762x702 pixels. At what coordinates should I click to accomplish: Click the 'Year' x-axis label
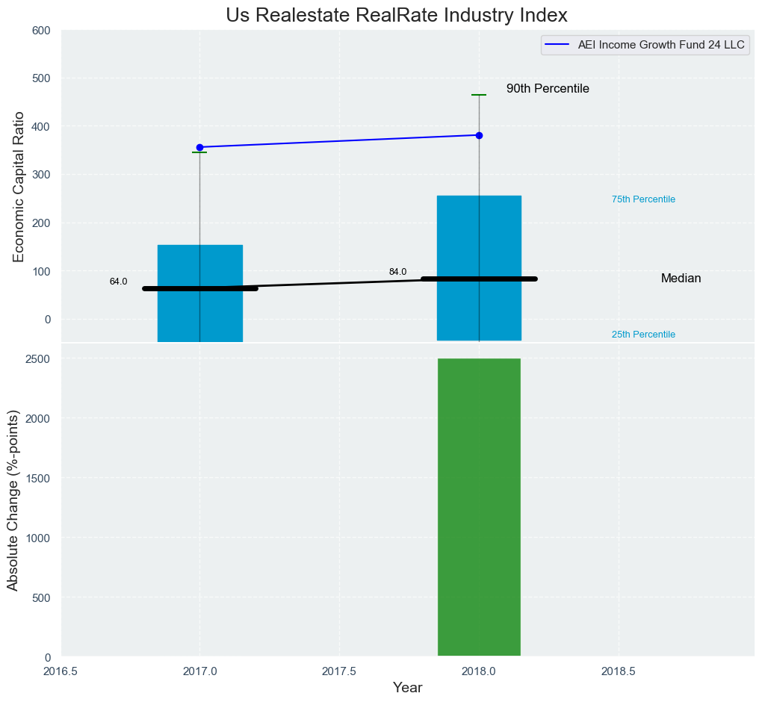(407, 688)
